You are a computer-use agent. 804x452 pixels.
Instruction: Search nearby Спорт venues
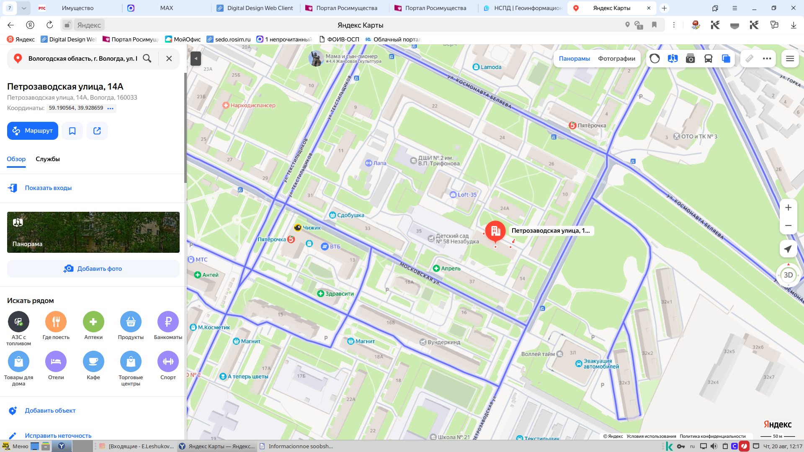[168, 366]
